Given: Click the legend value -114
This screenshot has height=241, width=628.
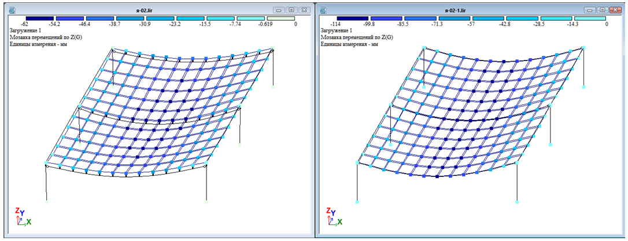Looking at the screenshot, I should 335,24.
